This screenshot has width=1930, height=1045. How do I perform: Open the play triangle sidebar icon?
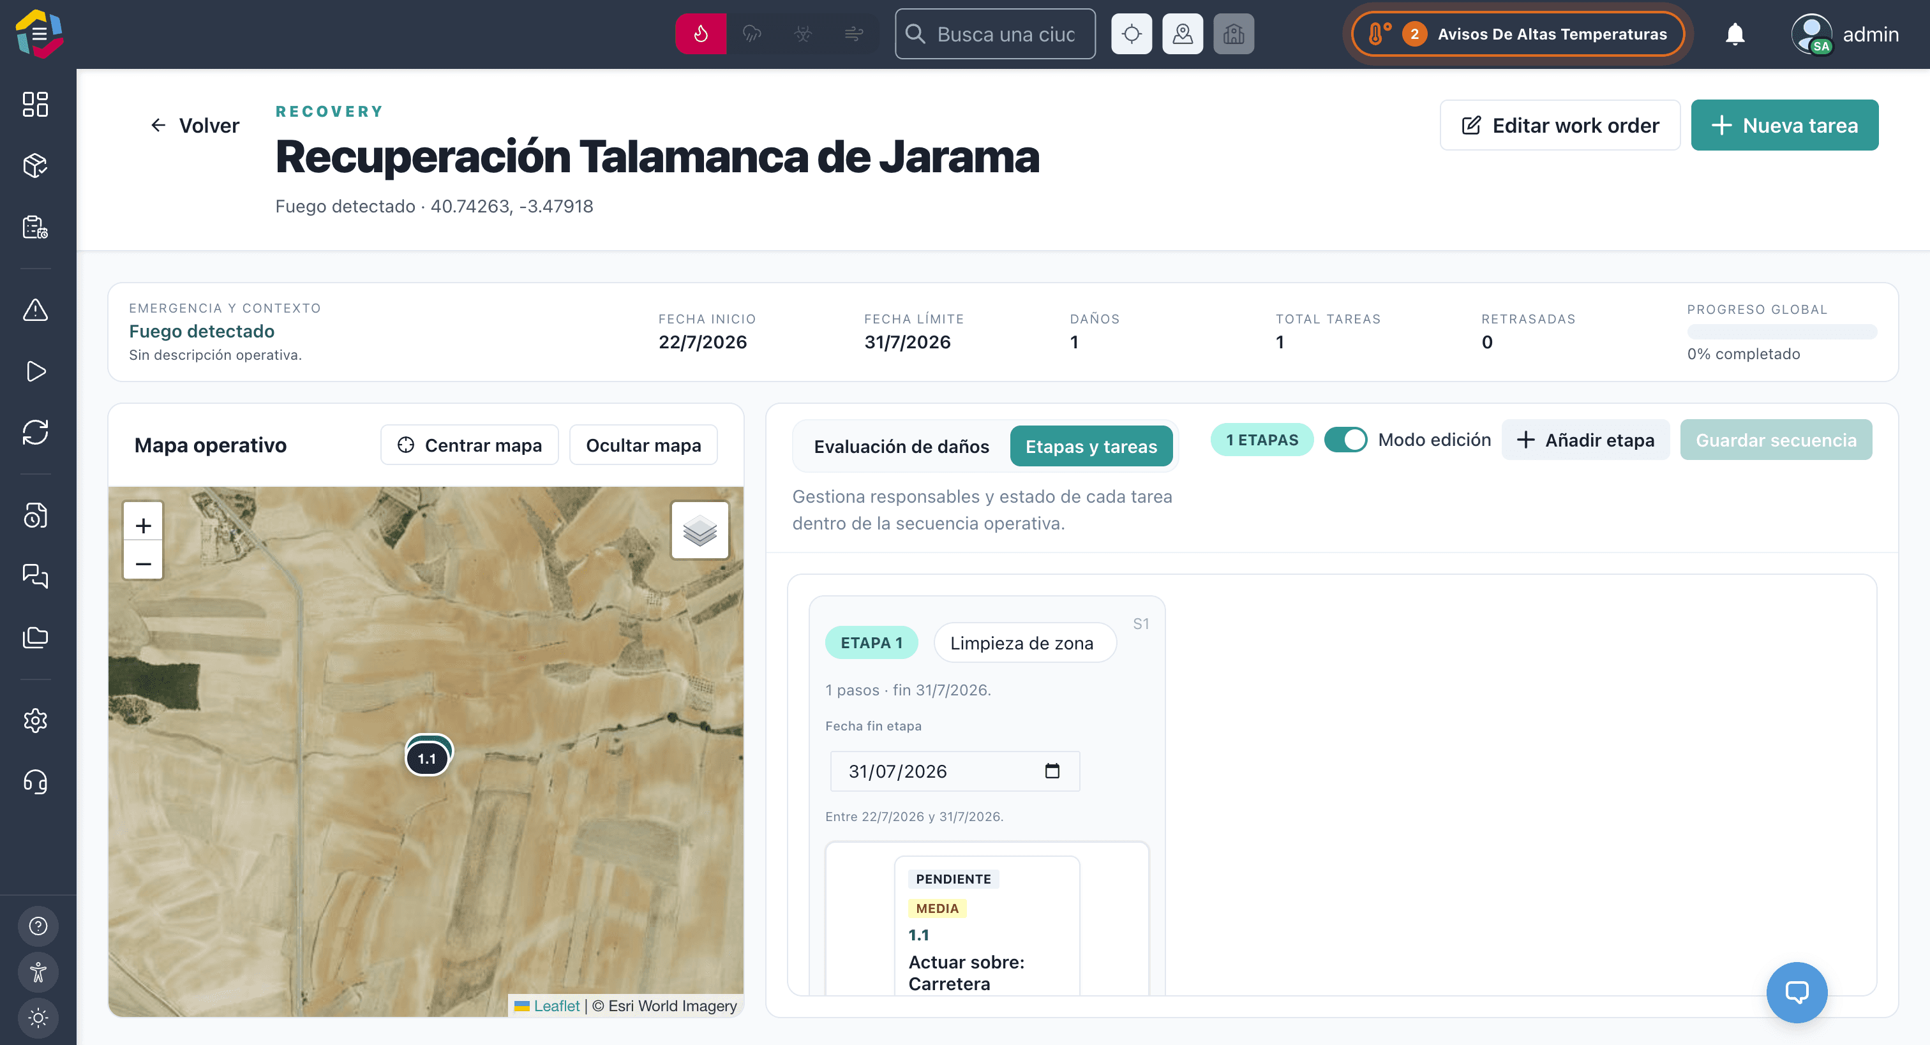pos(35,371)
